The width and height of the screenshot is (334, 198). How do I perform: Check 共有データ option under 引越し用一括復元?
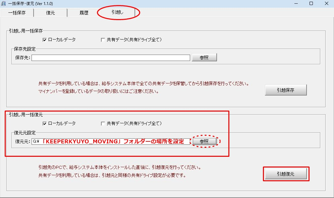[103, 124]
